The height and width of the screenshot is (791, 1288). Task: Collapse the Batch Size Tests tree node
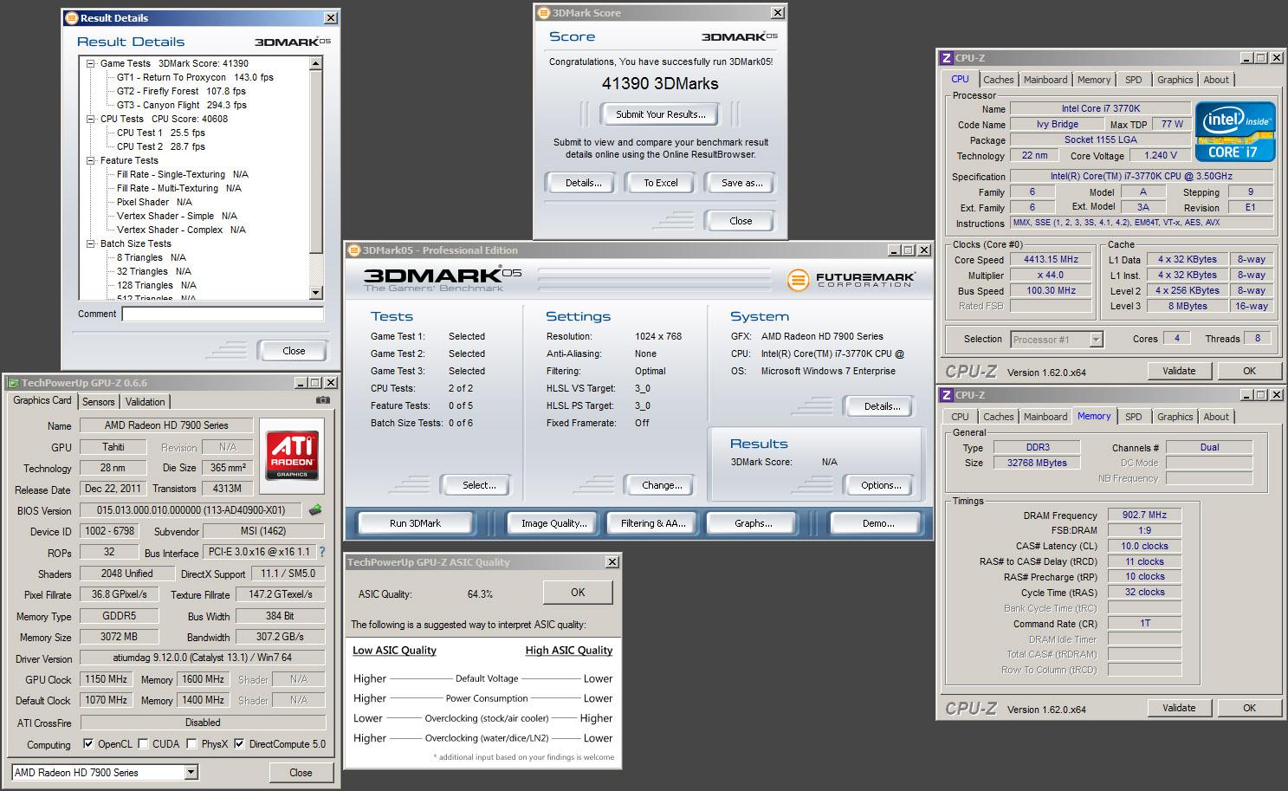pyautogui.click(x=91, y=243)
